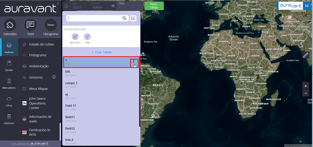Open three-dot menu for field 1

(134, 62)
